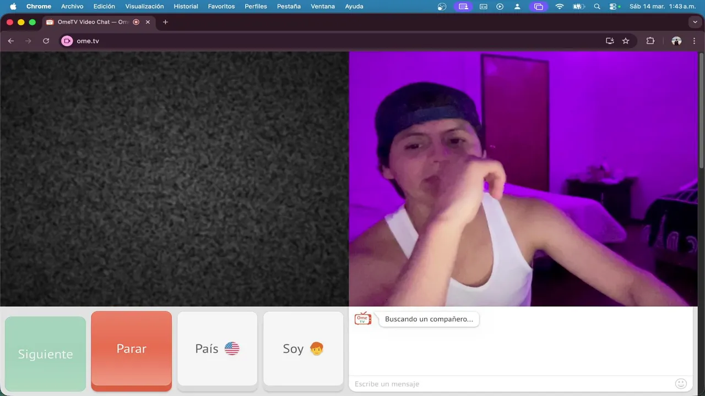Close the OmeTV Video Chat tab
705x396 pixels.
click(148, 22)
